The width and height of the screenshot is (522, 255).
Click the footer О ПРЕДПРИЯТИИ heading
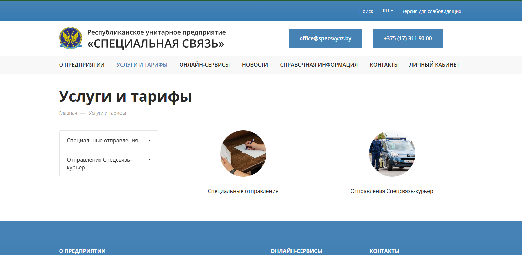(x=82, y=251)
